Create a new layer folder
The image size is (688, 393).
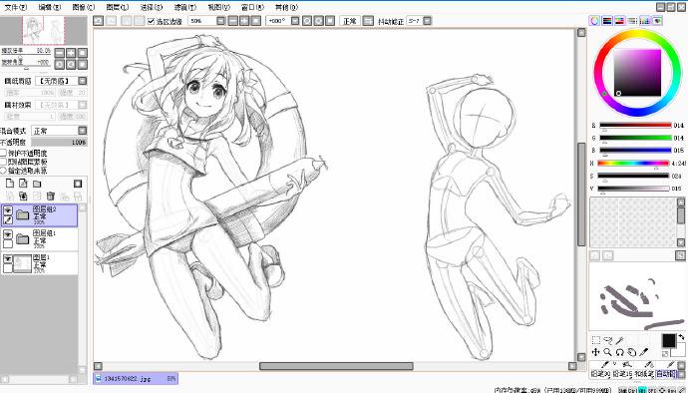tap(37, 184)
